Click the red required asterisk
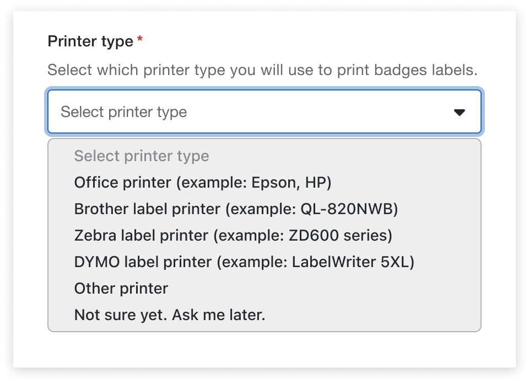This screenshot has height=383, width=529. point(140,40)
